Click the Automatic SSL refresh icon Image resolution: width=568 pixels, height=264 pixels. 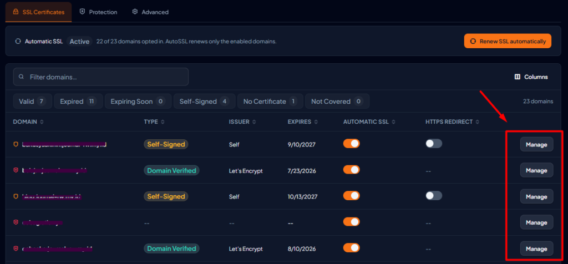[18, 41]
